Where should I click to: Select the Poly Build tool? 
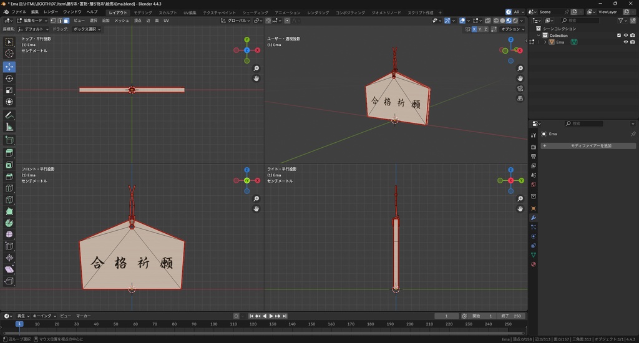[x=9, y=211]
